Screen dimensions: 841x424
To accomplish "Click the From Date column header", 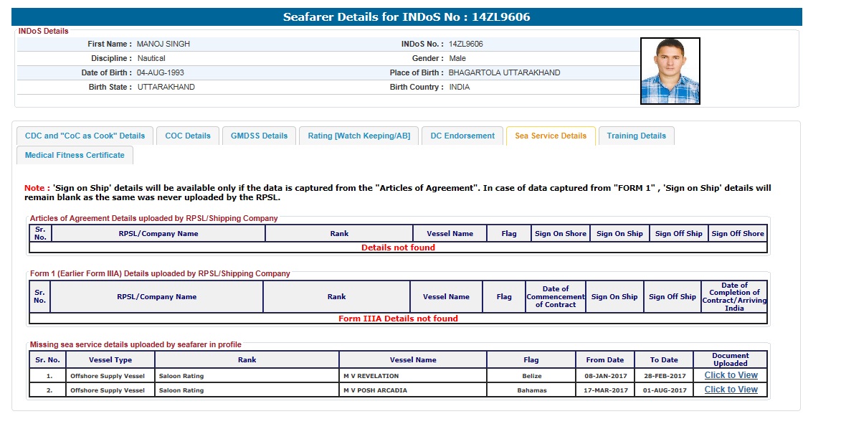I will click(x=604, y=360).
